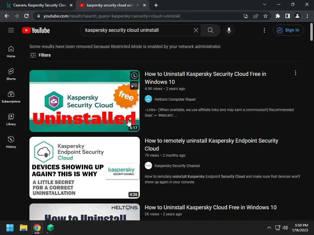Add Uninstalled video to queue
This screenshot has height=235, width=314.
[134, 86]
